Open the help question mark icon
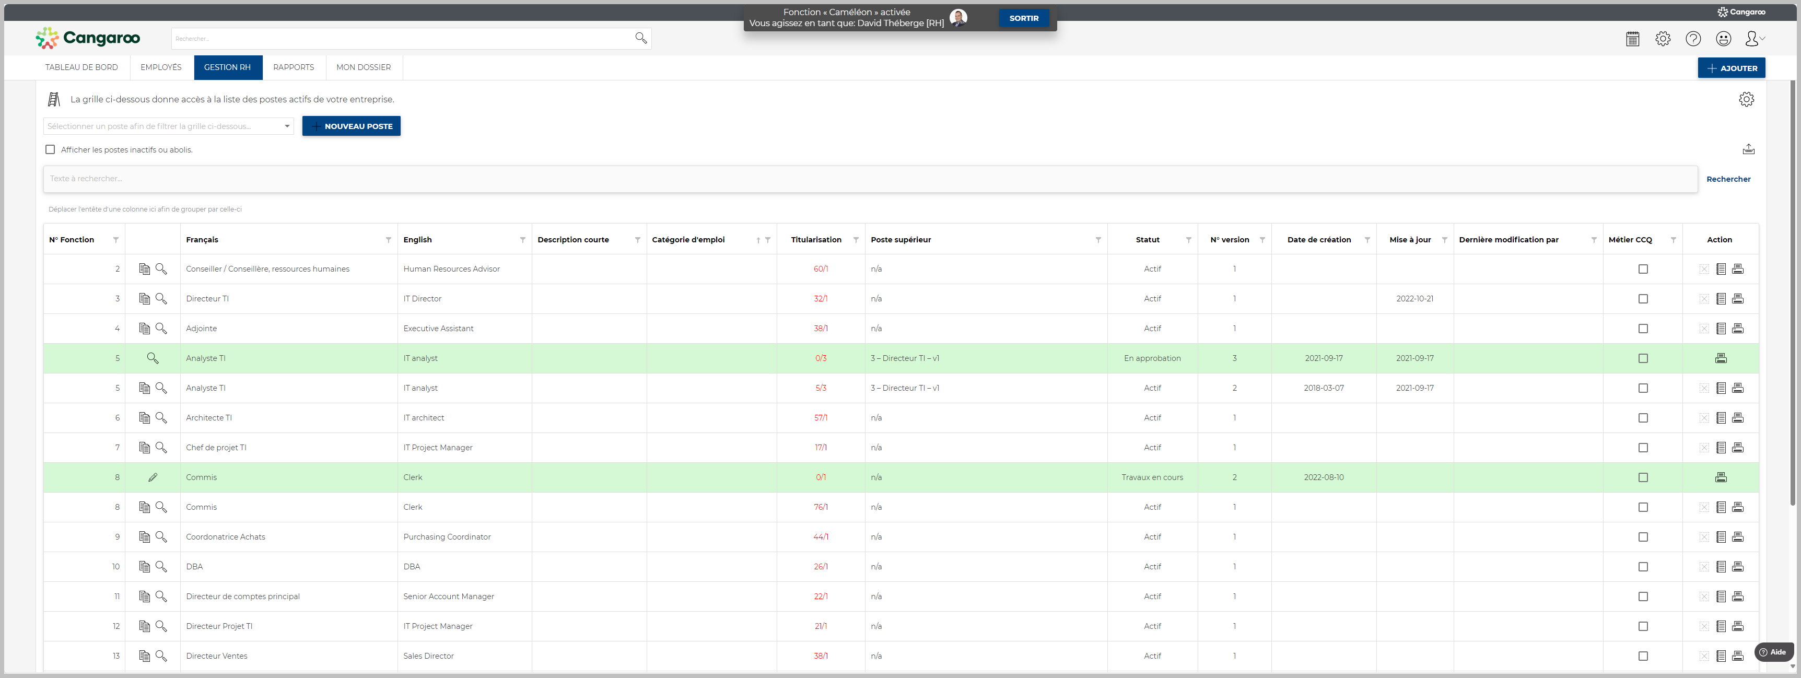1801x678 pixels. (1693, 39)
